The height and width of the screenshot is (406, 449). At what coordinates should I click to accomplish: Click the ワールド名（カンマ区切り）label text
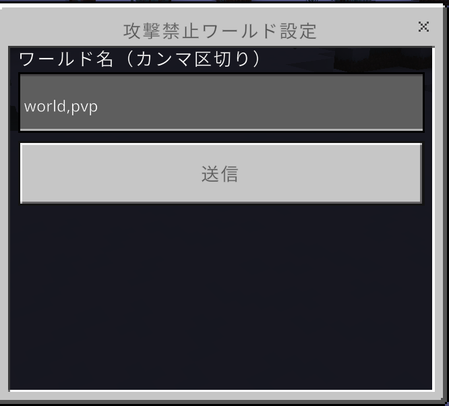pyautogui.click(x=140, y=59)
